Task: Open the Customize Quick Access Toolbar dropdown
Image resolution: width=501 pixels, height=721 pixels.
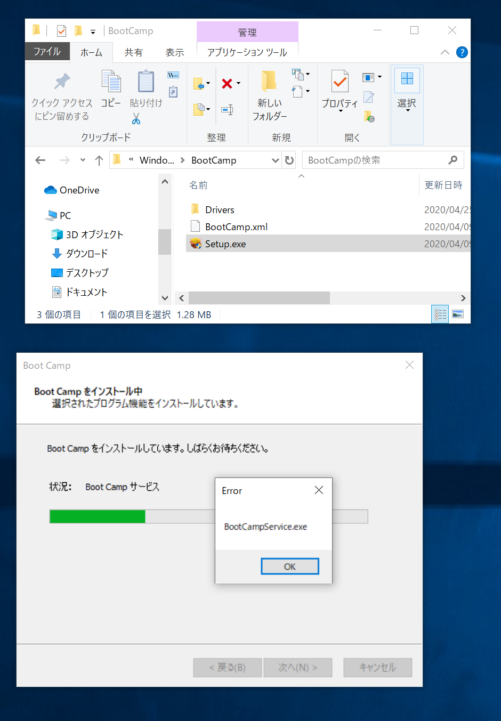Action: click(93, 31)
